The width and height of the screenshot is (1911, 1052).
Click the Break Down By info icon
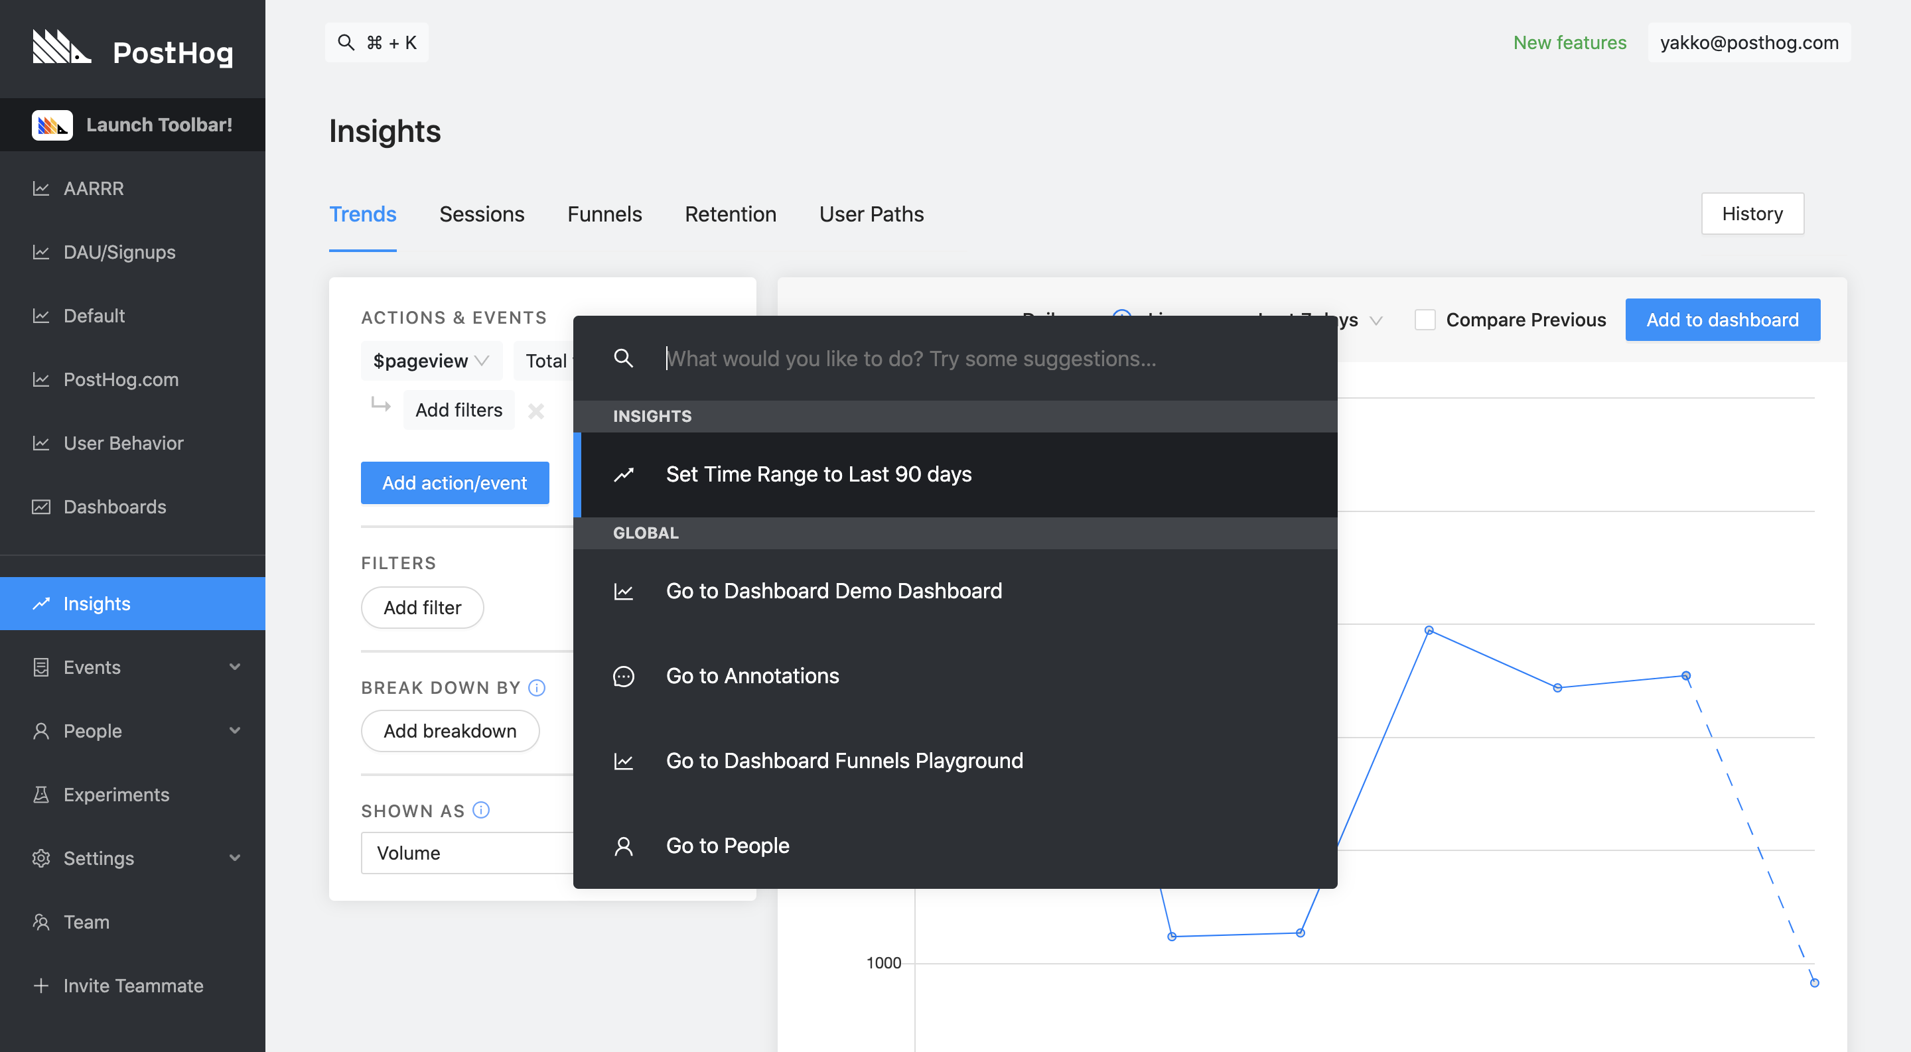pyautogui.click(x=536, y=687)
